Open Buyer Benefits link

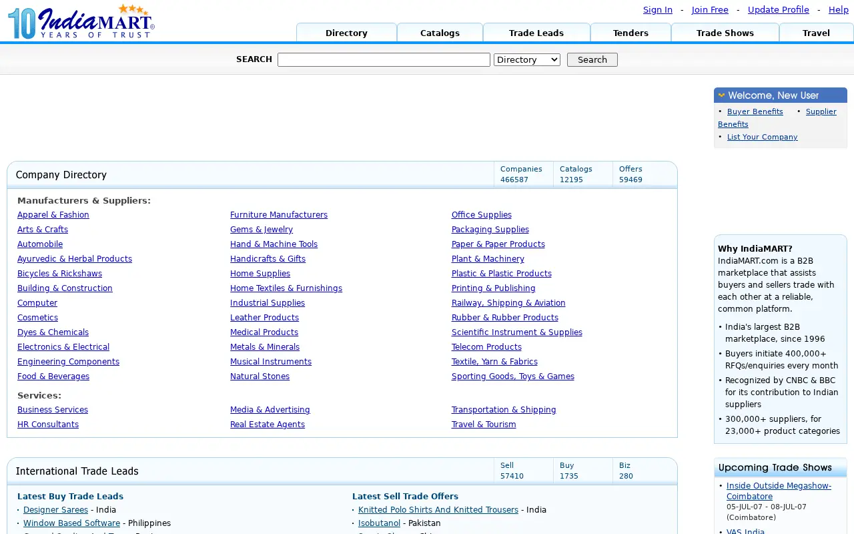755,112
